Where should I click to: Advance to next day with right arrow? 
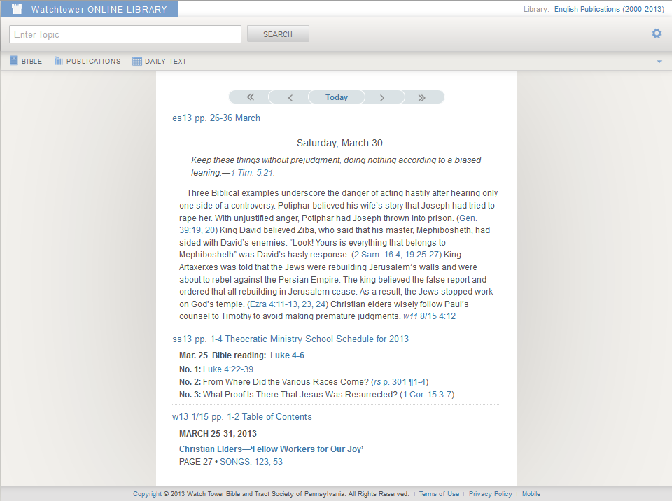(x=384, y=97)
